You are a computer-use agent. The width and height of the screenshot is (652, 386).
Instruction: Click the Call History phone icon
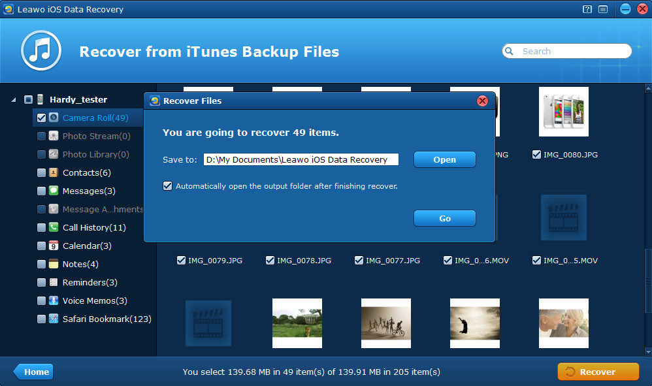click(54, 227)
